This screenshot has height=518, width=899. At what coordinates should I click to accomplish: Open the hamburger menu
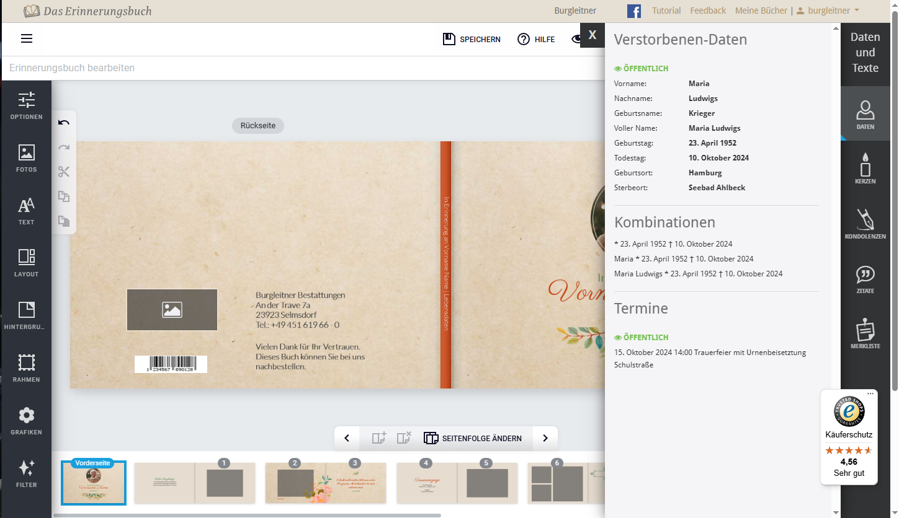[26, 38]
